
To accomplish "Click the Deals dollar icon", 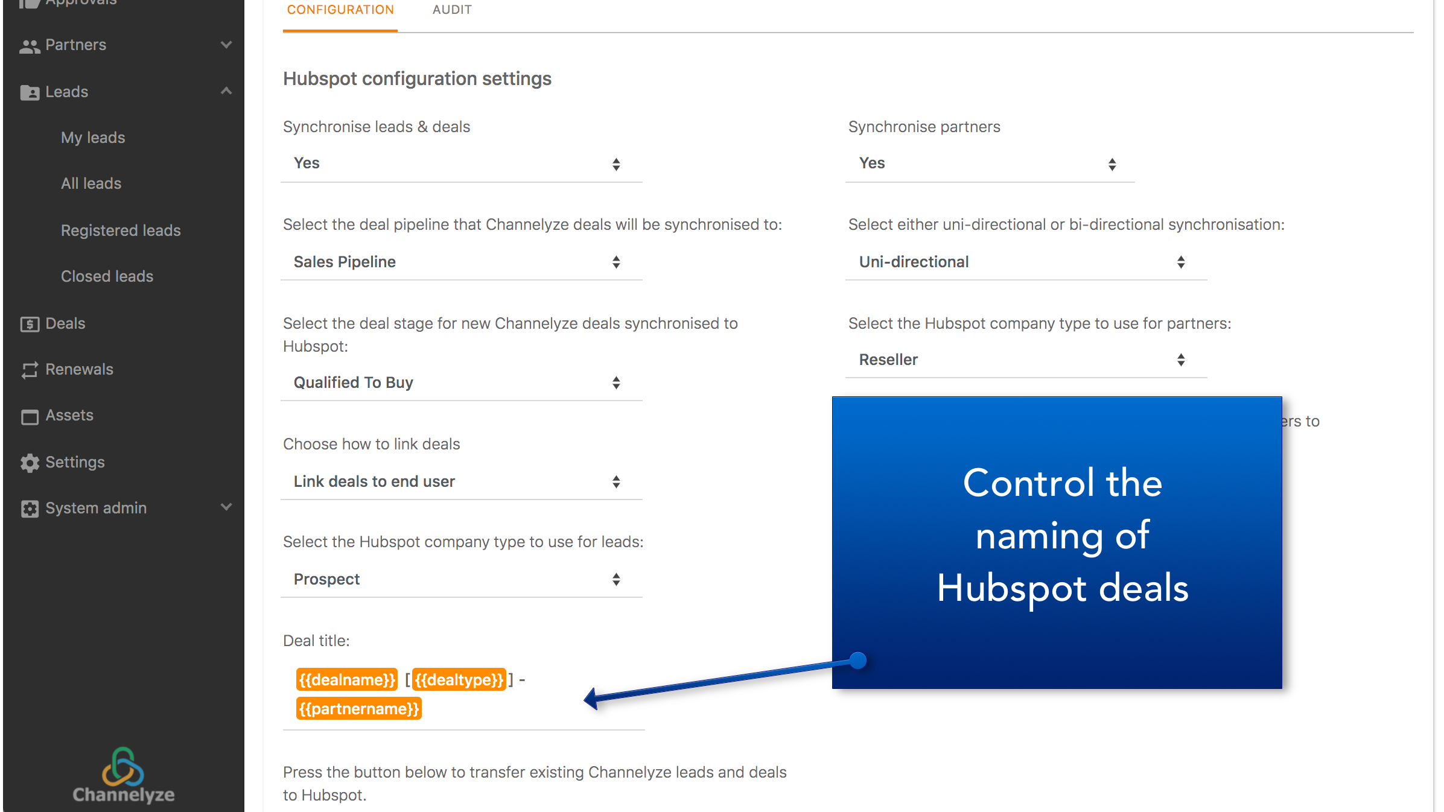I will 30,324.
